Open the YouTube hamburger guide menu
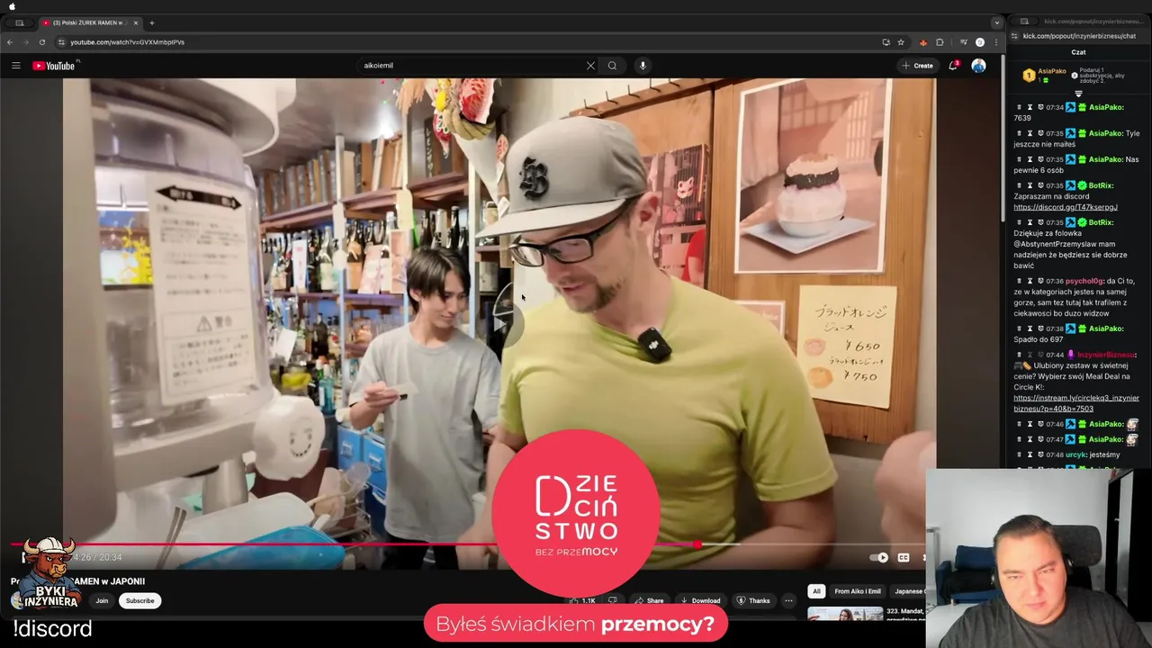Screen dimensions: 1152x648 [x=15, y=66]
